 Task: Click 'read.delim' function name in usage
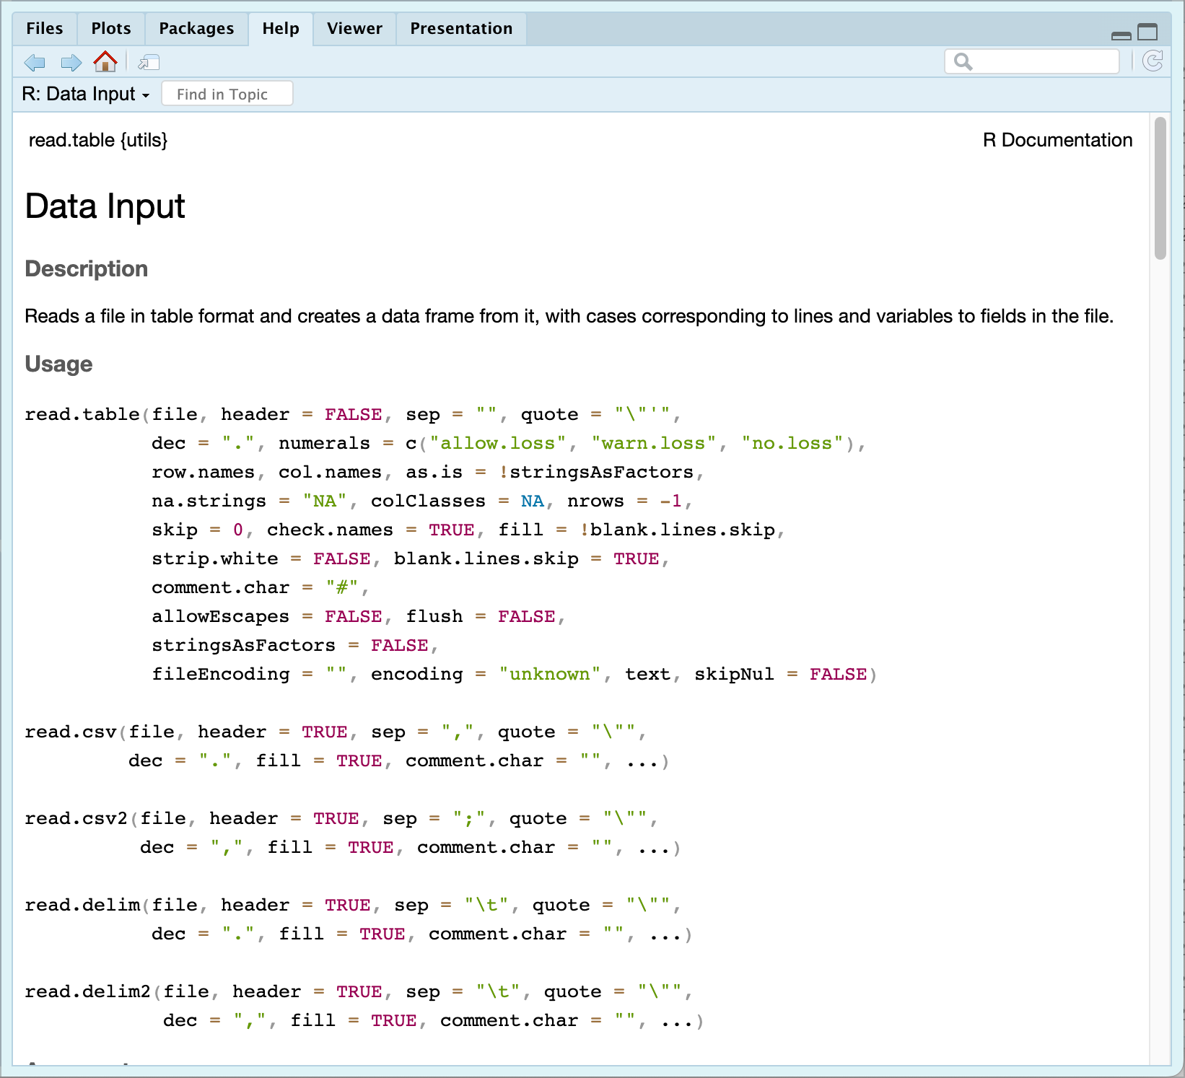[82, 905]
